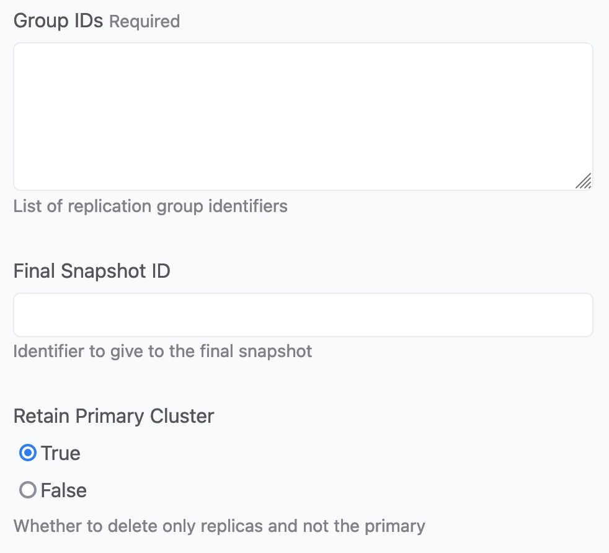609x553 pixels.
Task: Click the False label text
Action: (x=64, y=490)
